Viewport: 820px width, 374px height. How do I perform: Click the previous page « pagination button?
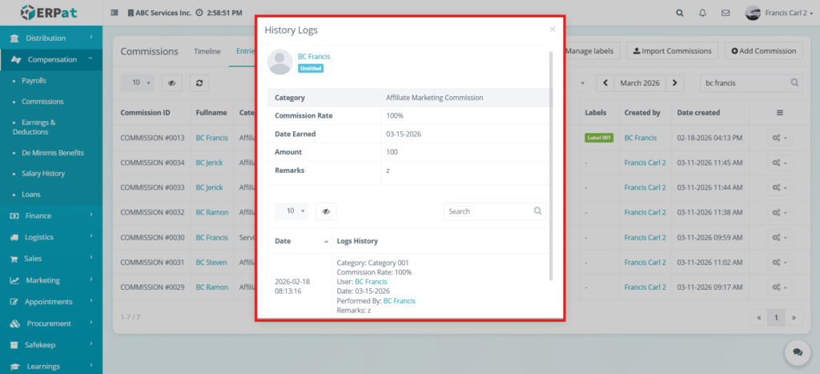click(759, 317)
